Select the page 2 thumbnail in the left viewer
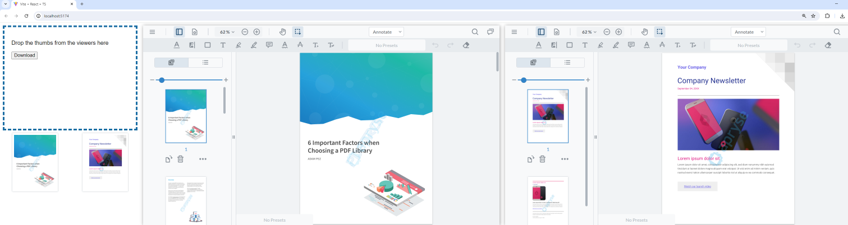848x225 pixels. 186,201
